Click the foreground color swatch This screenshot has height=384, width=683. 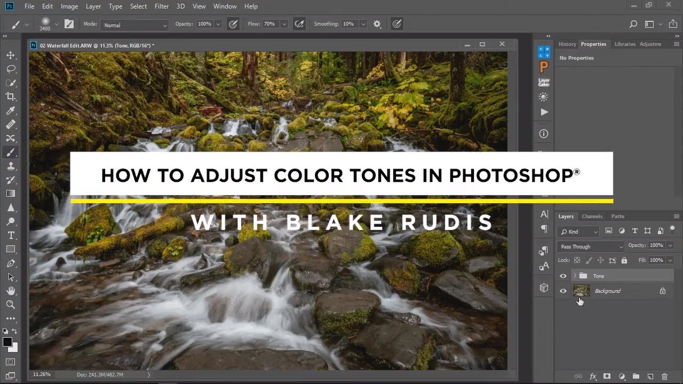pos(7,342)
